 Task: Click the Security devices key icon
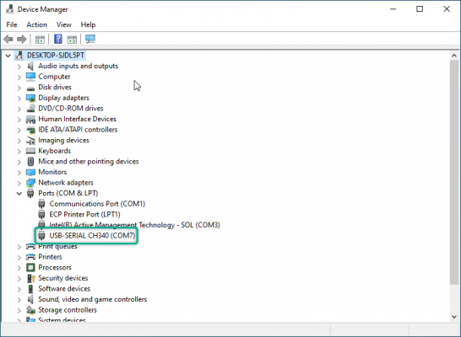pos(31,278)
